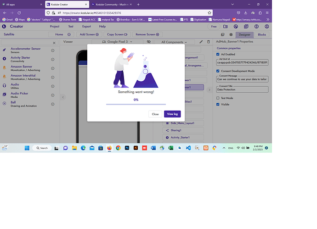Open the project folder icon in header
The image size is (317, 229).
point(226,27)
